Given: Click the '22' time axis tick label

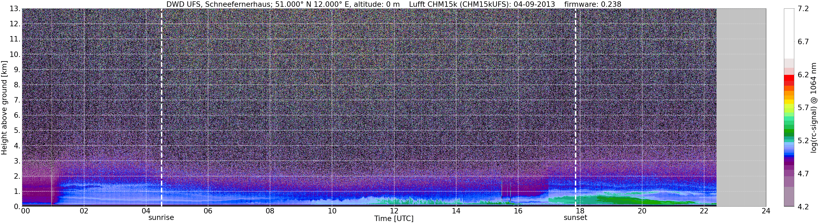Looking at the screenshot, I should [704, 211].
